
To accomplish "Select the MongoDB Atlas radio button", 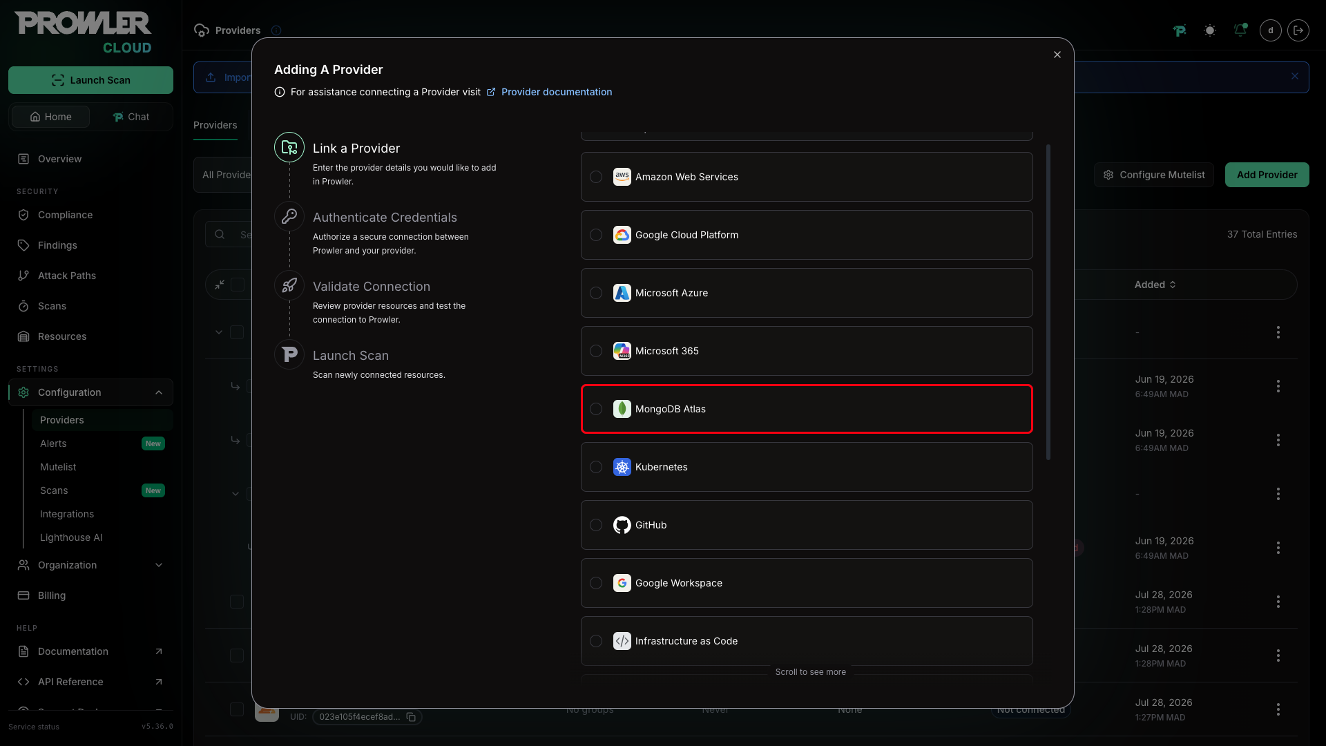I will coord(596,409).
